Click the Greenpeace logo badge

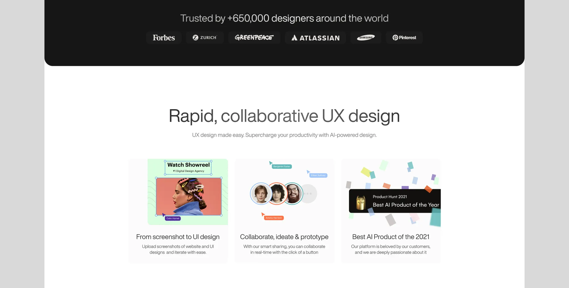coord(254,37)
